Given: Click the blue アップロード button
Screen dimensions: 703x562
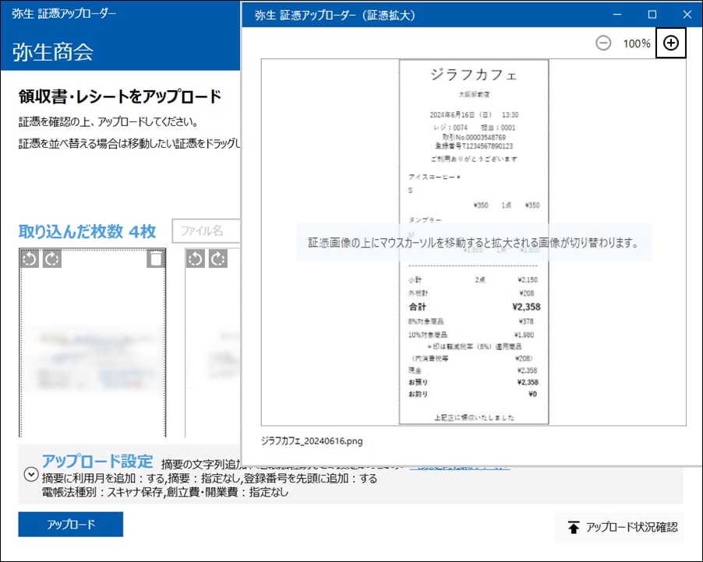Looking at the screenshot, I should [71, 525].
